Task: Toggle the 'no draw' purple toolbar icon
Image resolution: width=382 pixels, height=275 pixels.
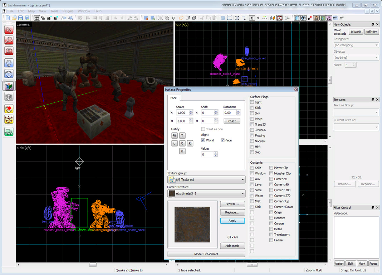Action: [x=329, y=18]
